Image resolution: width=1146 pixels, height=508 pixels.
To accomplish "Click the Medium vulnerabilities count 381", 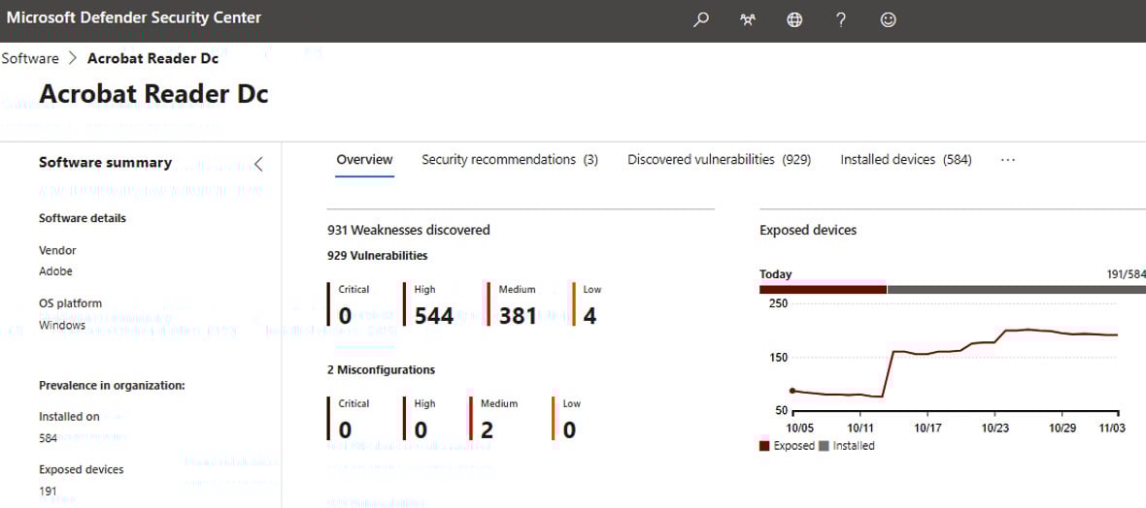I will tap(519, 316).
